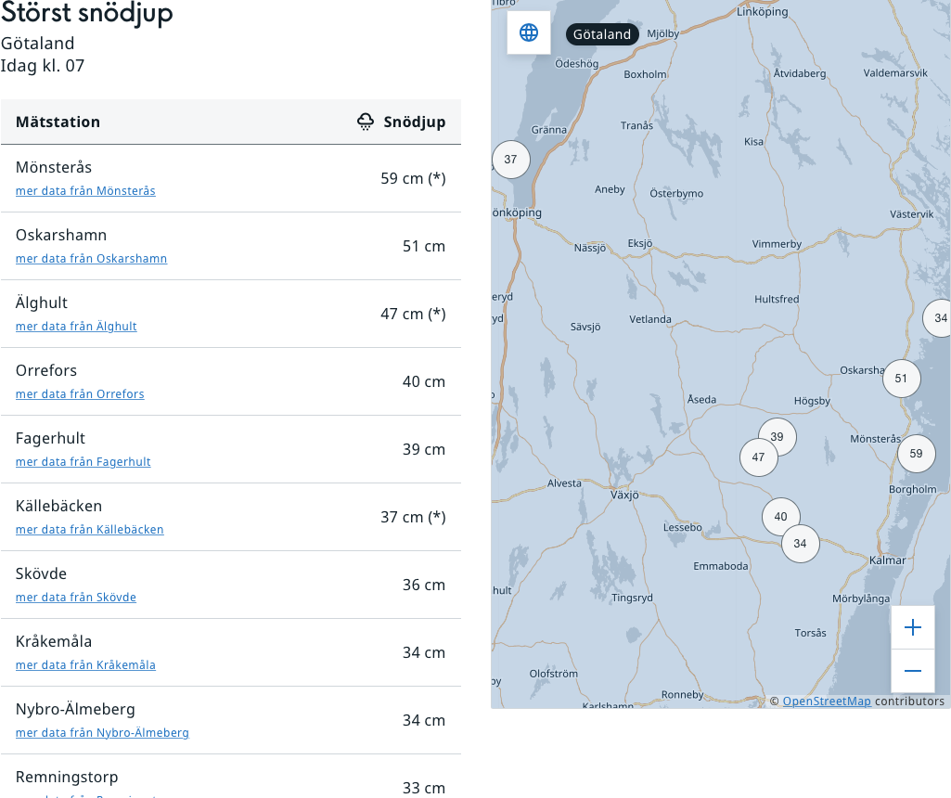
Task: Zoom in using the map plus button
Action: pyautogui.click(x=912, y=628)
